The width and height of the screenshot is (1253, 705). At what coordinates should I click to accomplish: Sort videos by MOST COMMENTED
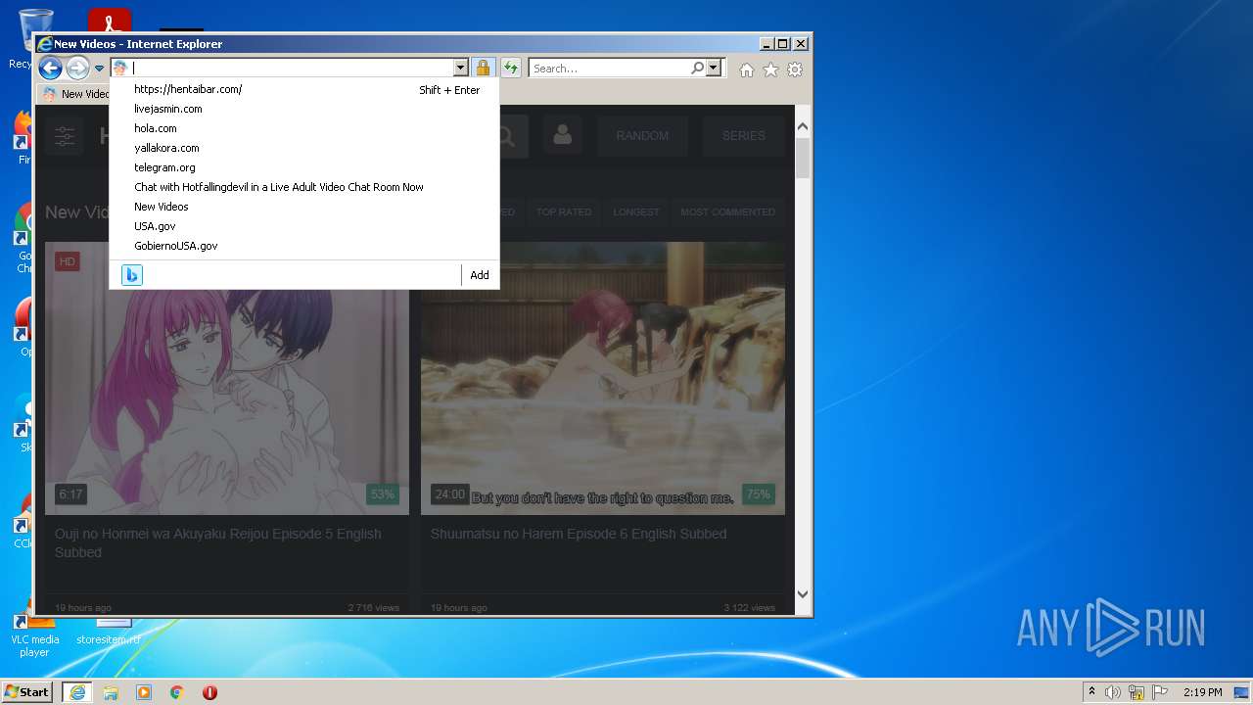(x=727, y=211)
